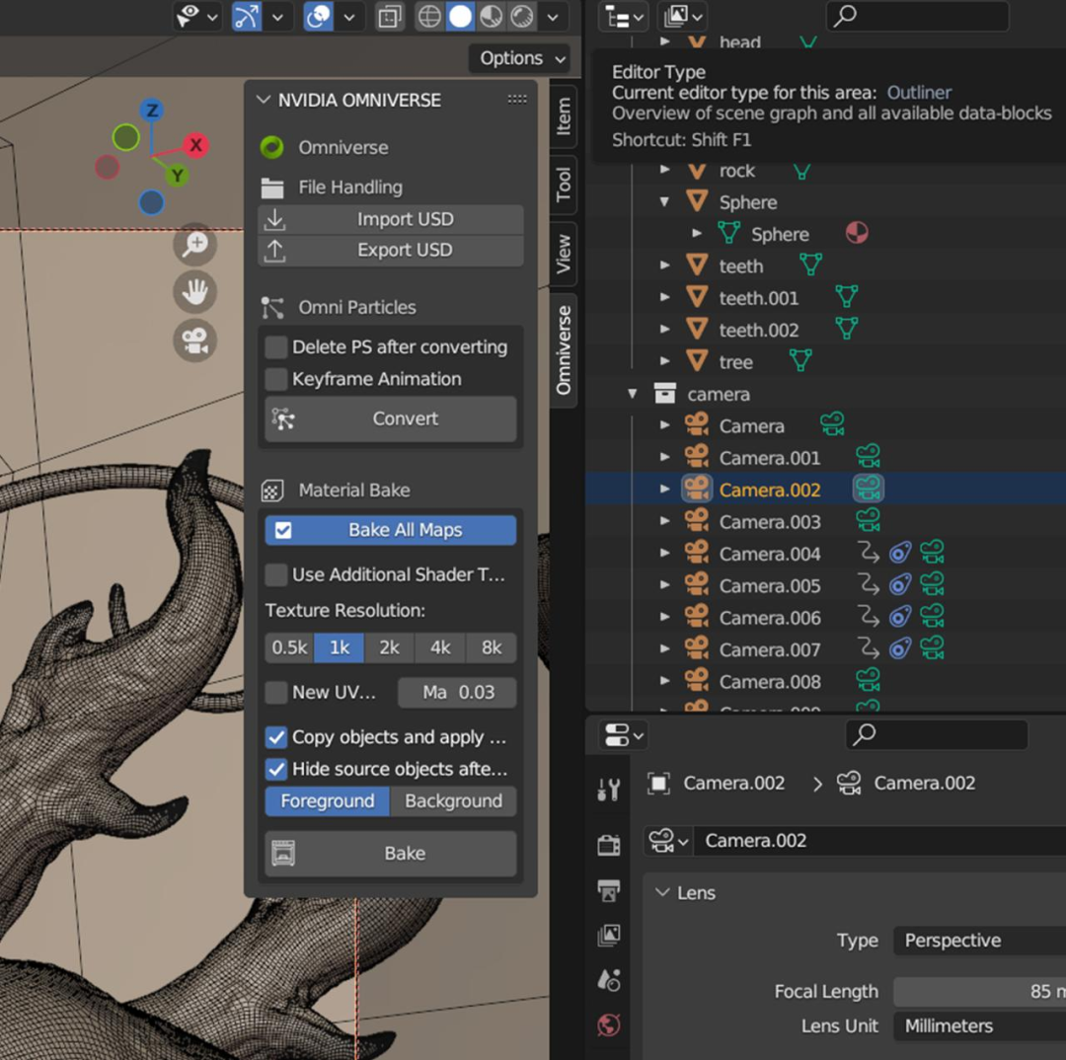The image size is (1066, 1060).
Task: Toggle X-ray mode icon
Action: click(390, 17)
